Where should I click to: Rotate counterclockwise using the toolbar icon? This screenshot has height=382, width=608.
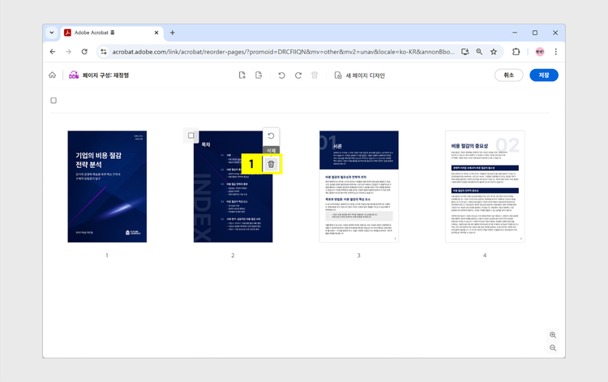pyautogui.click(x=281, y=75)
